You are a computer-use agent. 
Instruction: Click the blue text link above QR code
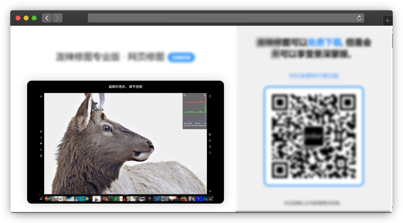(314, 76)
